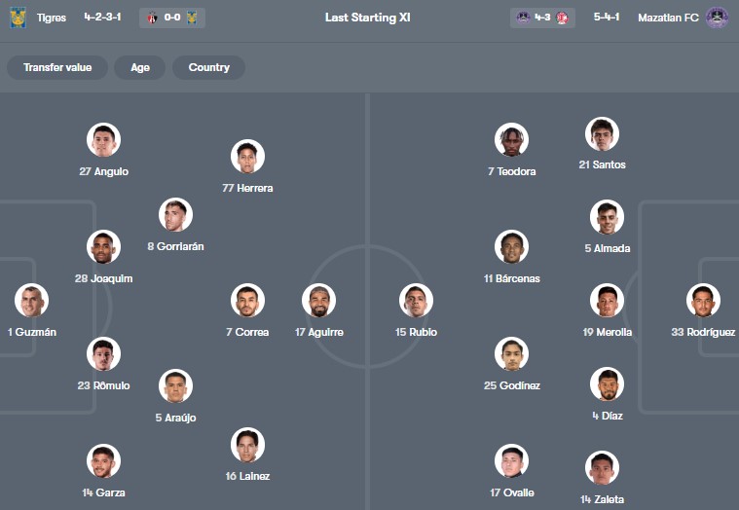Open Teodora's player portrait

[x=511, y=140]
